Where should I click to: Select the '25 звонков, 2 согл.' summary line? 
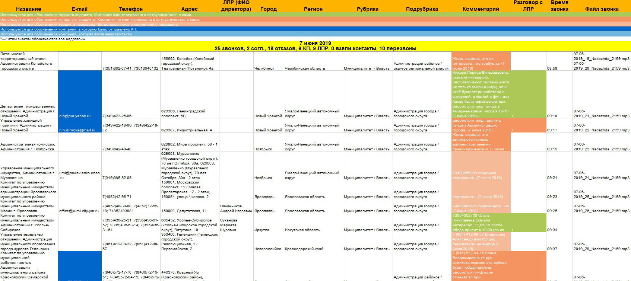point(315,49)
